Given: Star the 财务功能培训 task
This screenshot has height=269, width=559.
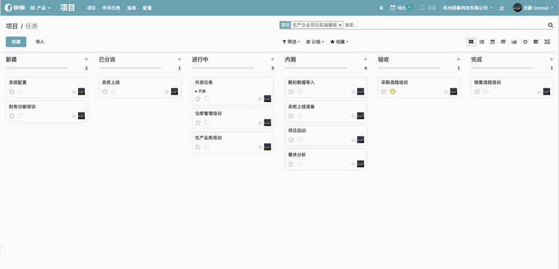Looking at the screenshot, I should [x=12, y=116].
